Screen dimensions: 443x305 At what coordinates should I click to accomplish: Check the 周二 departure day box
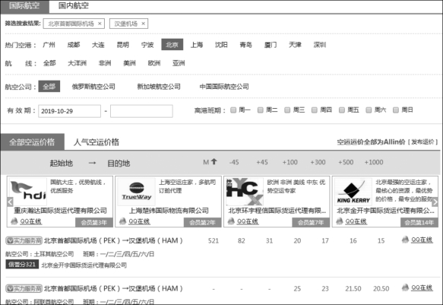click(260, 110)
